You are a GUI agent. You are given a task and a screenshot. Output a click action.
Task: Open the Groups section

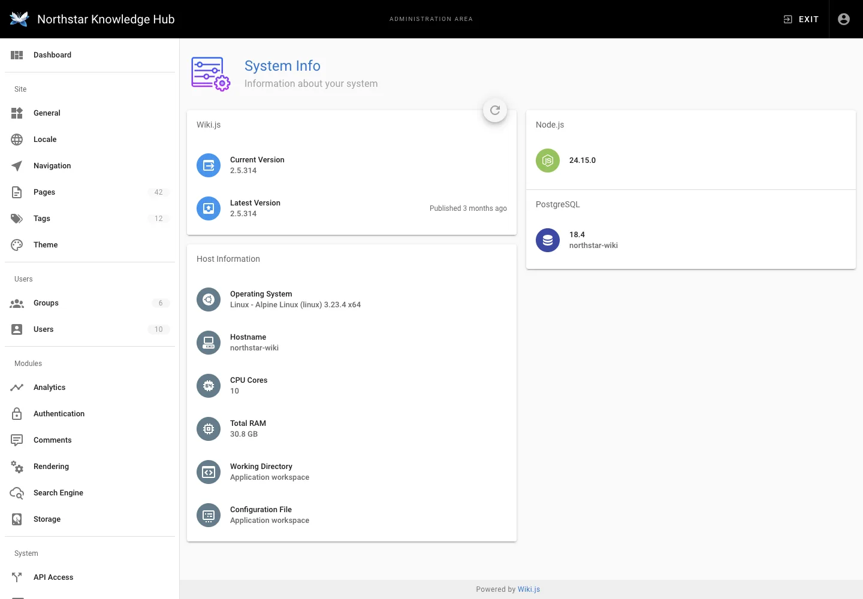pos(90,303)
